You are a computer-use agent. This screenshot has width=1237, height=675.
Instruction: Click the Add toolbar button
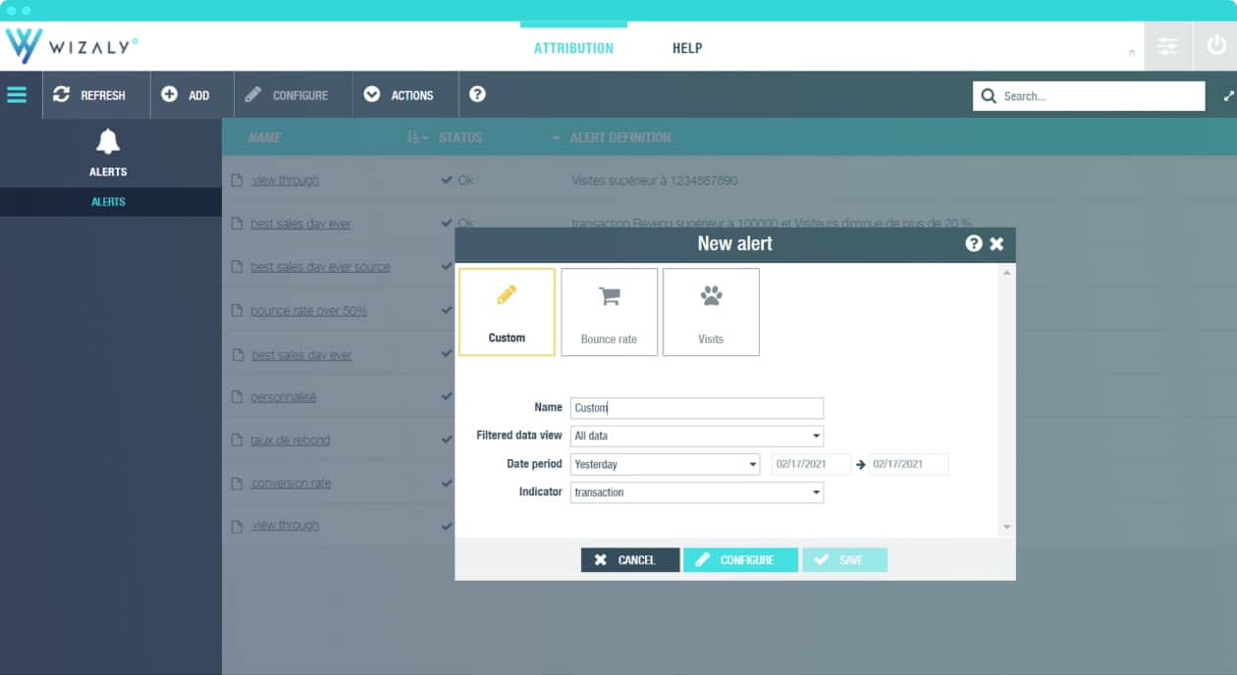click(x=191, y=95)
